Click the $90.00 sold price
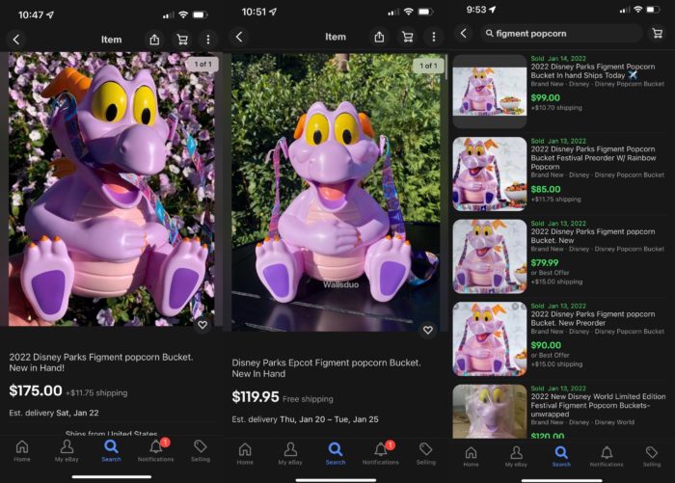675x483 pixels. click(546, 345)
